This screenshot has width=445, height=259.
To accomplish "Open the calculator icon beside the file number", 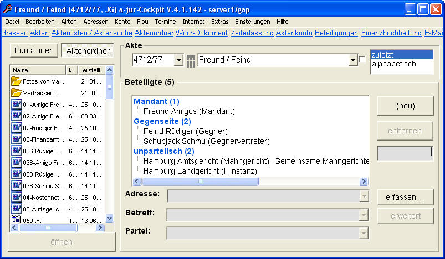I will tap(191, 61).
